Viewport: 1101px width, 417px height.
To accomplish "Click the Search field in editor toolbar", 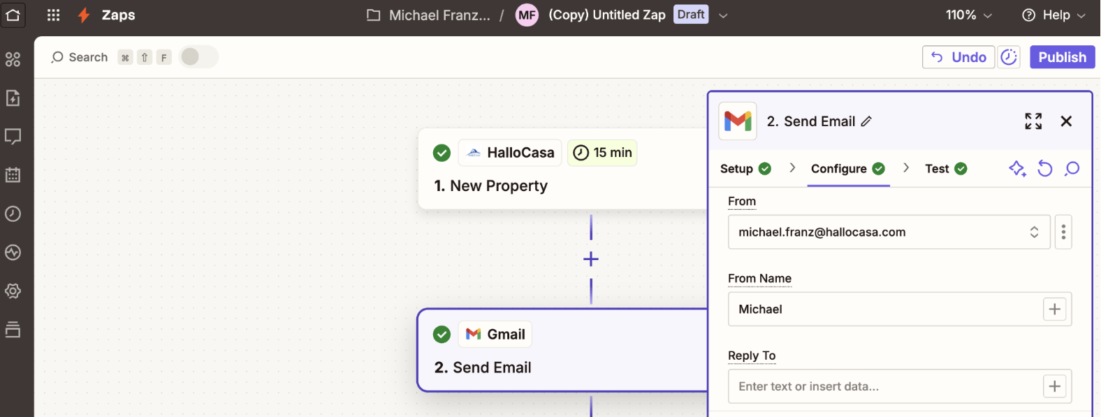I will pos(79,57).
